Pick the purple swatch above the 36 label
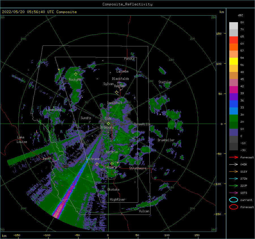 coord(233,97)
